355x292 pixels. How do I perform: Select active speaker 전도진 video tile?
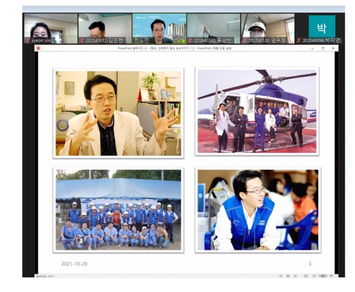(x=159, y=29)
